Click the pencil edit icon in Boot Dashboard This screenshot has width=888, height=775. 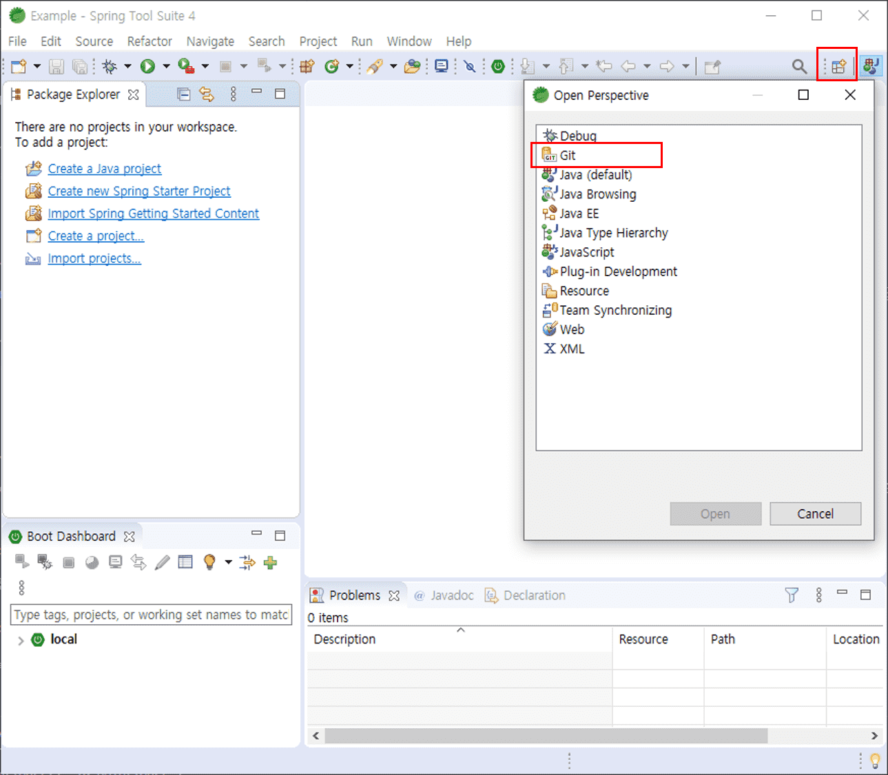click(162, 562)
